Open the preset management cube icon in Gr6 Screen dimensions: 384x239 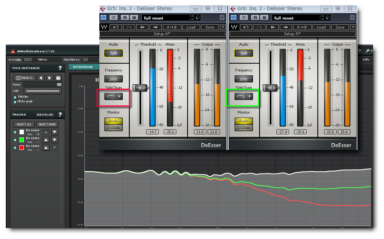[x=328, y=18]
